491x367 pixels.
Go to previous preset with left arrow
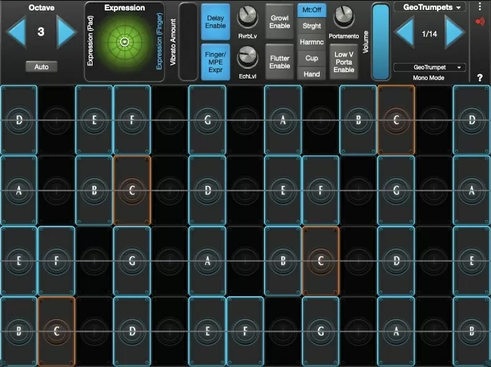tap(404, 32)
